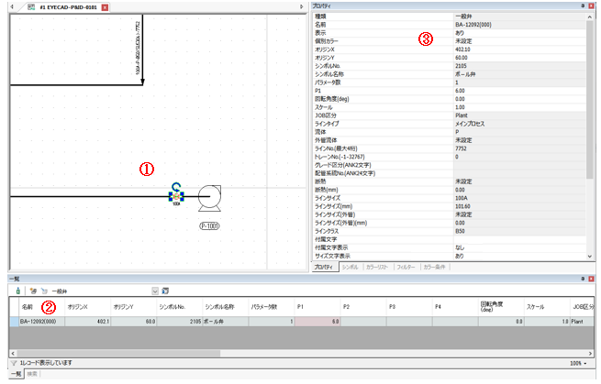Click the 名前 column header
This screenshot has height=384, width=601.
coord(41,307)
